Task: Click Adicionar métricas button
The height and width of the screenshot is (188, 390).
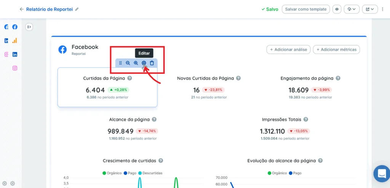Action: pos(337,50)
